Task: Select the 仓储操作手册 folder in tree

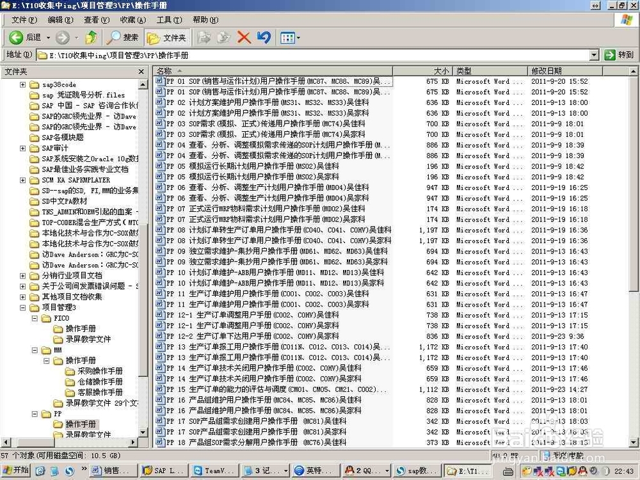Action: point(100,381)
